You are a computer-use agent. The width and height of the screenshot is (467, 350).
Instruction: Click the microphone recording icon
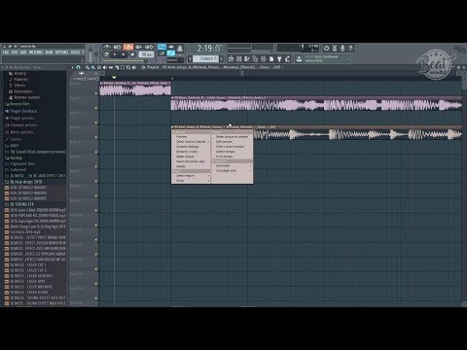pyautogui.click(x=342, y=49)
